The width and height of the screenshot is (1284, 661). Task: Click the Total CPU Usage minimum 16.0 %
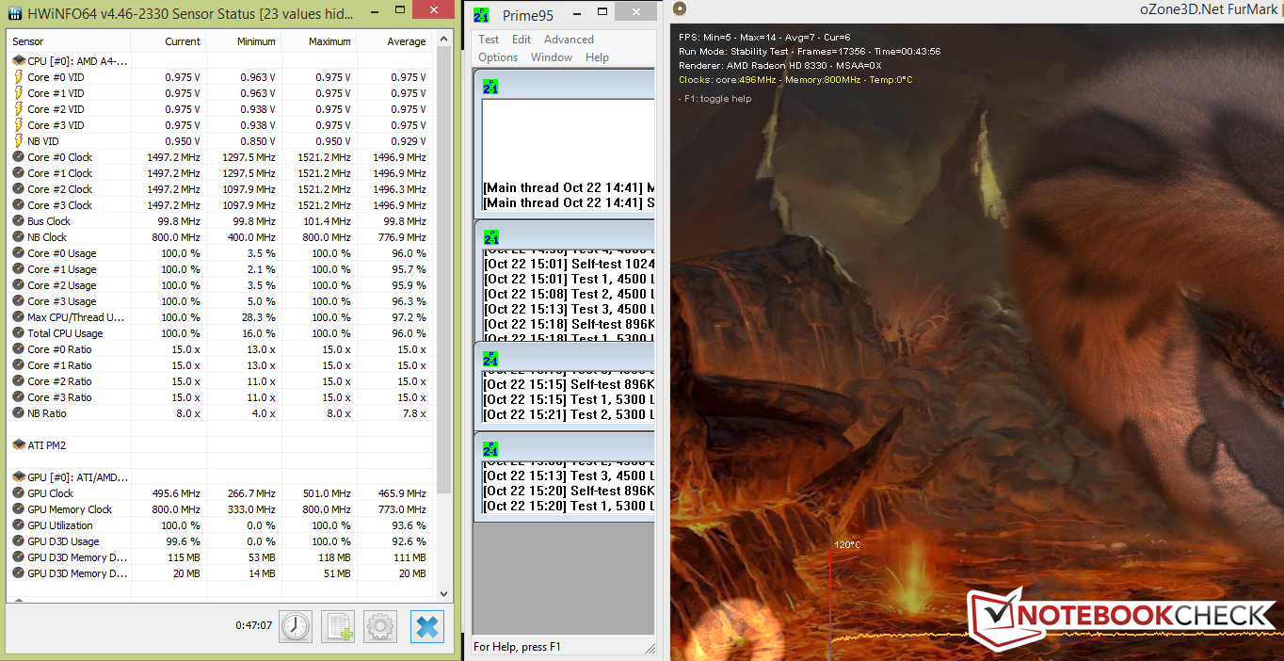(x=259, y=333)
